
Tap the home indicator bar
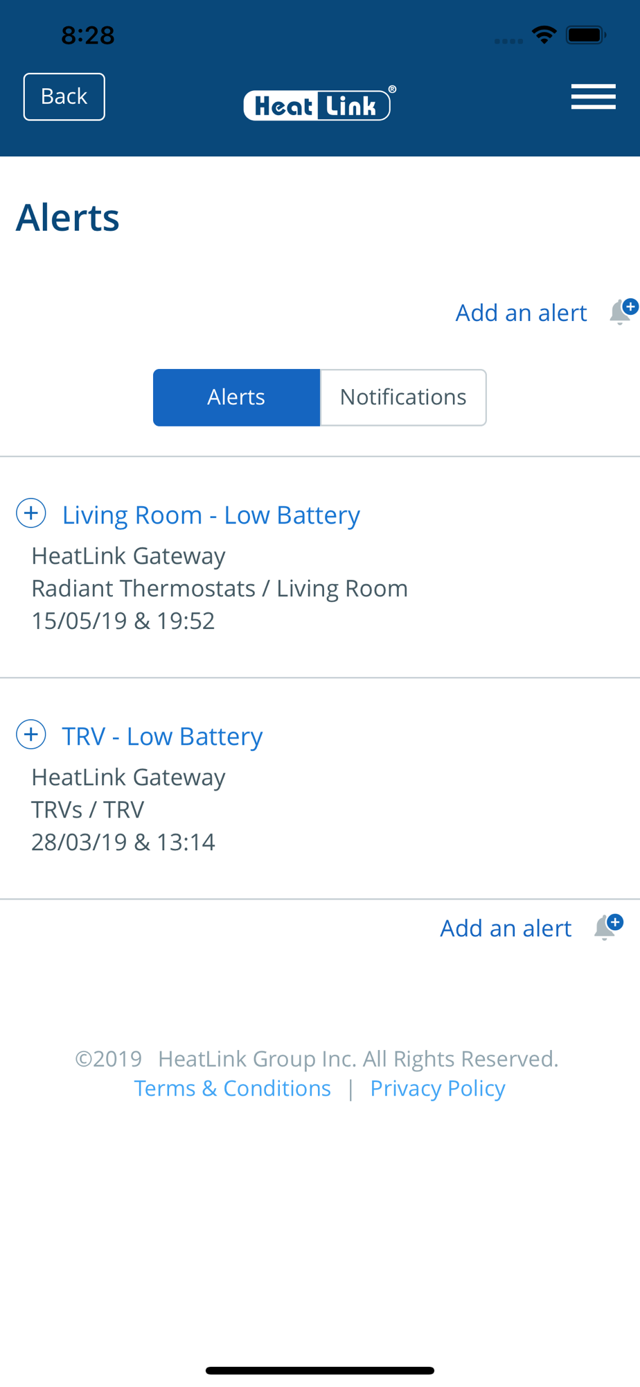pos(320,1370)
